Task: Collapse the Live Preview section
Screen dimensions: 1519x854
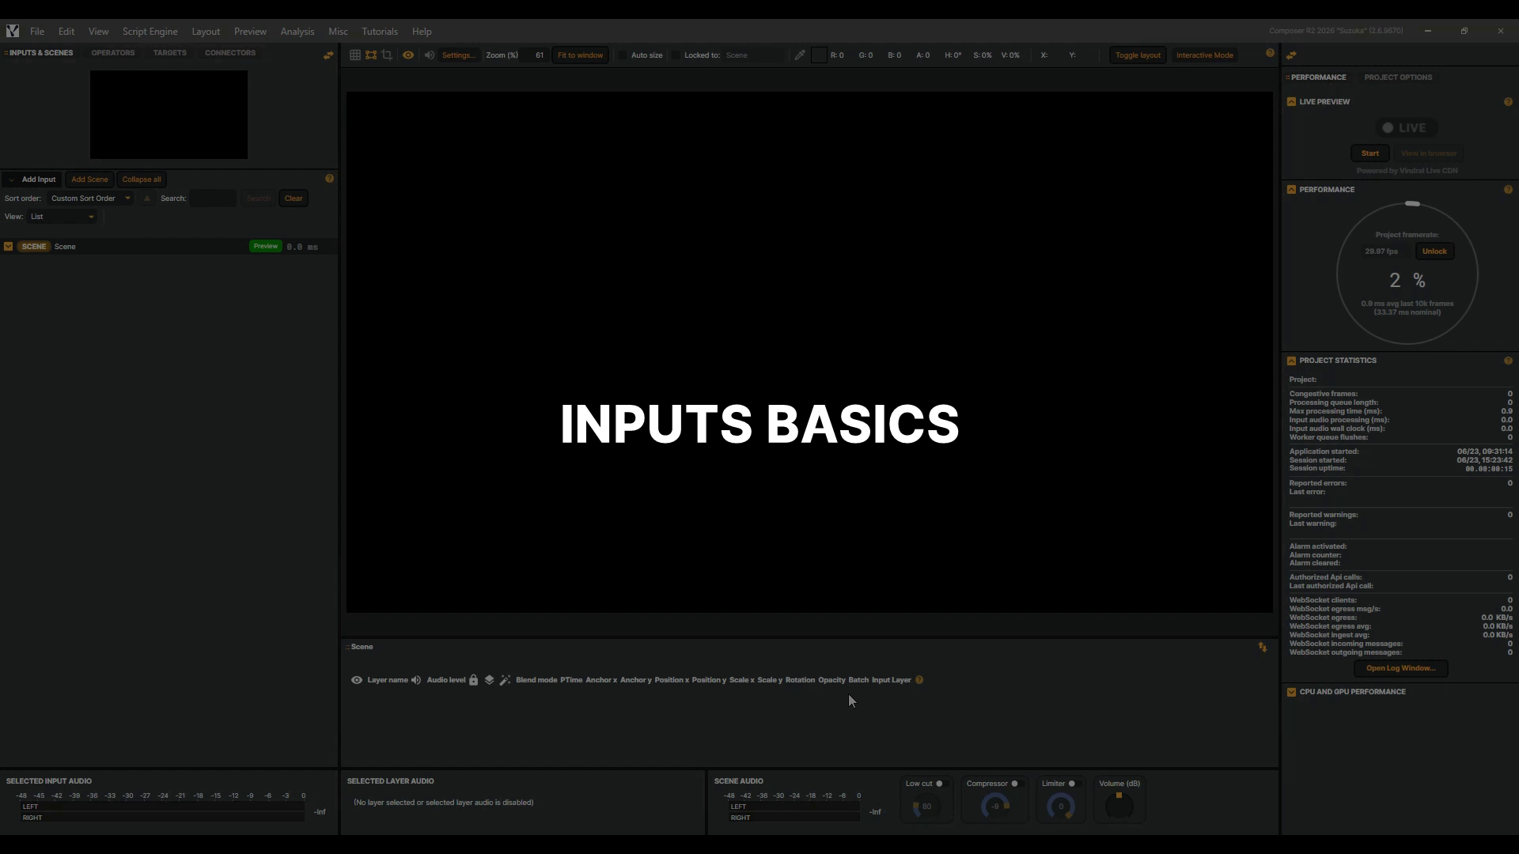Action: click(1291, 102)
